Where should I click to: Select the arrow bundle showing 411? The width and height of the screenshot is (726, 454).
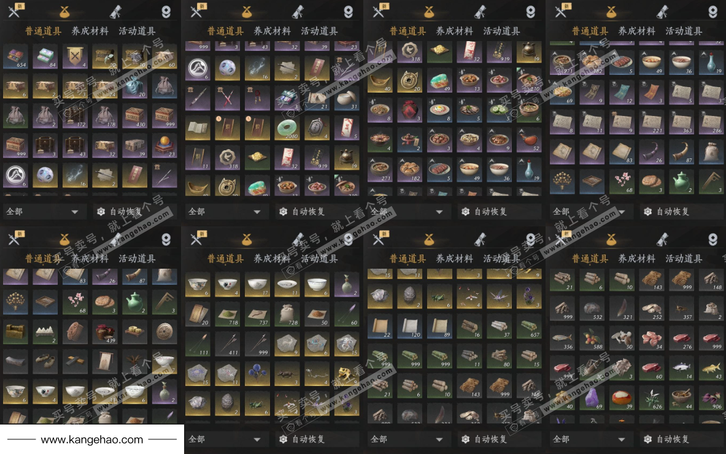[x=227, y=344]
